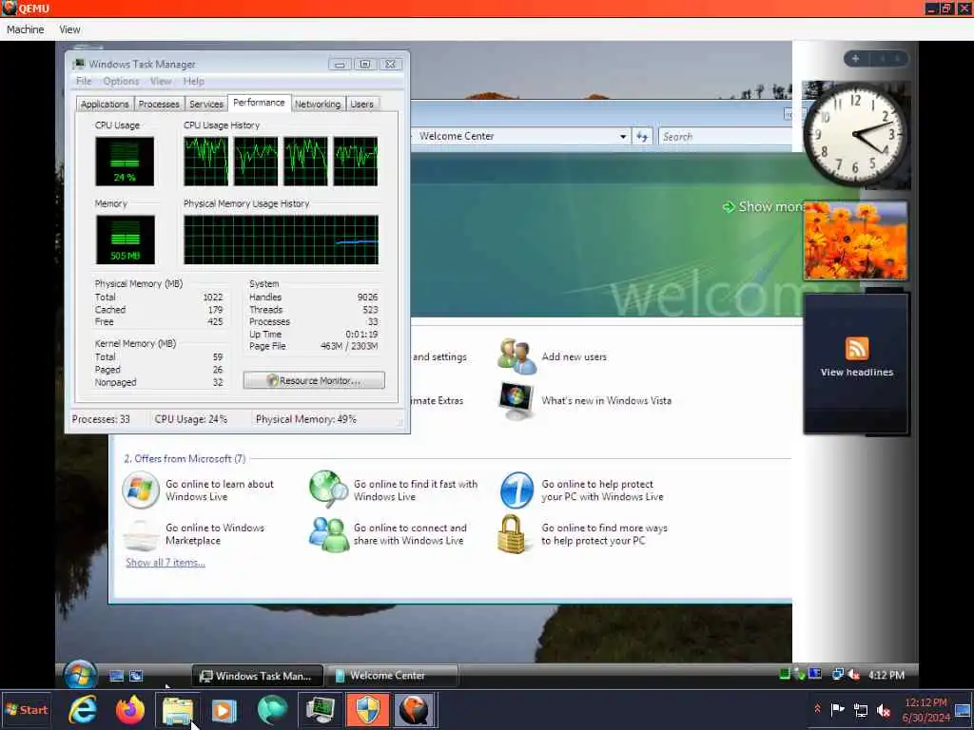This screenshot has width=974, height=730.
Task: Open the QEMU Machine menu
Action: [x=26, y=29]
